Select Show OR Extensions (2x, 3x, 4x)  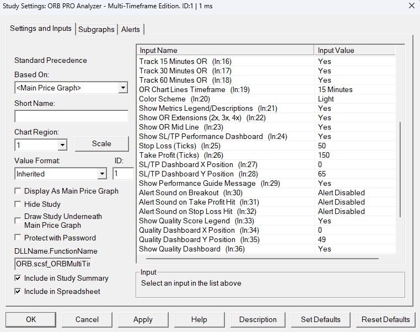pos(267,117)
